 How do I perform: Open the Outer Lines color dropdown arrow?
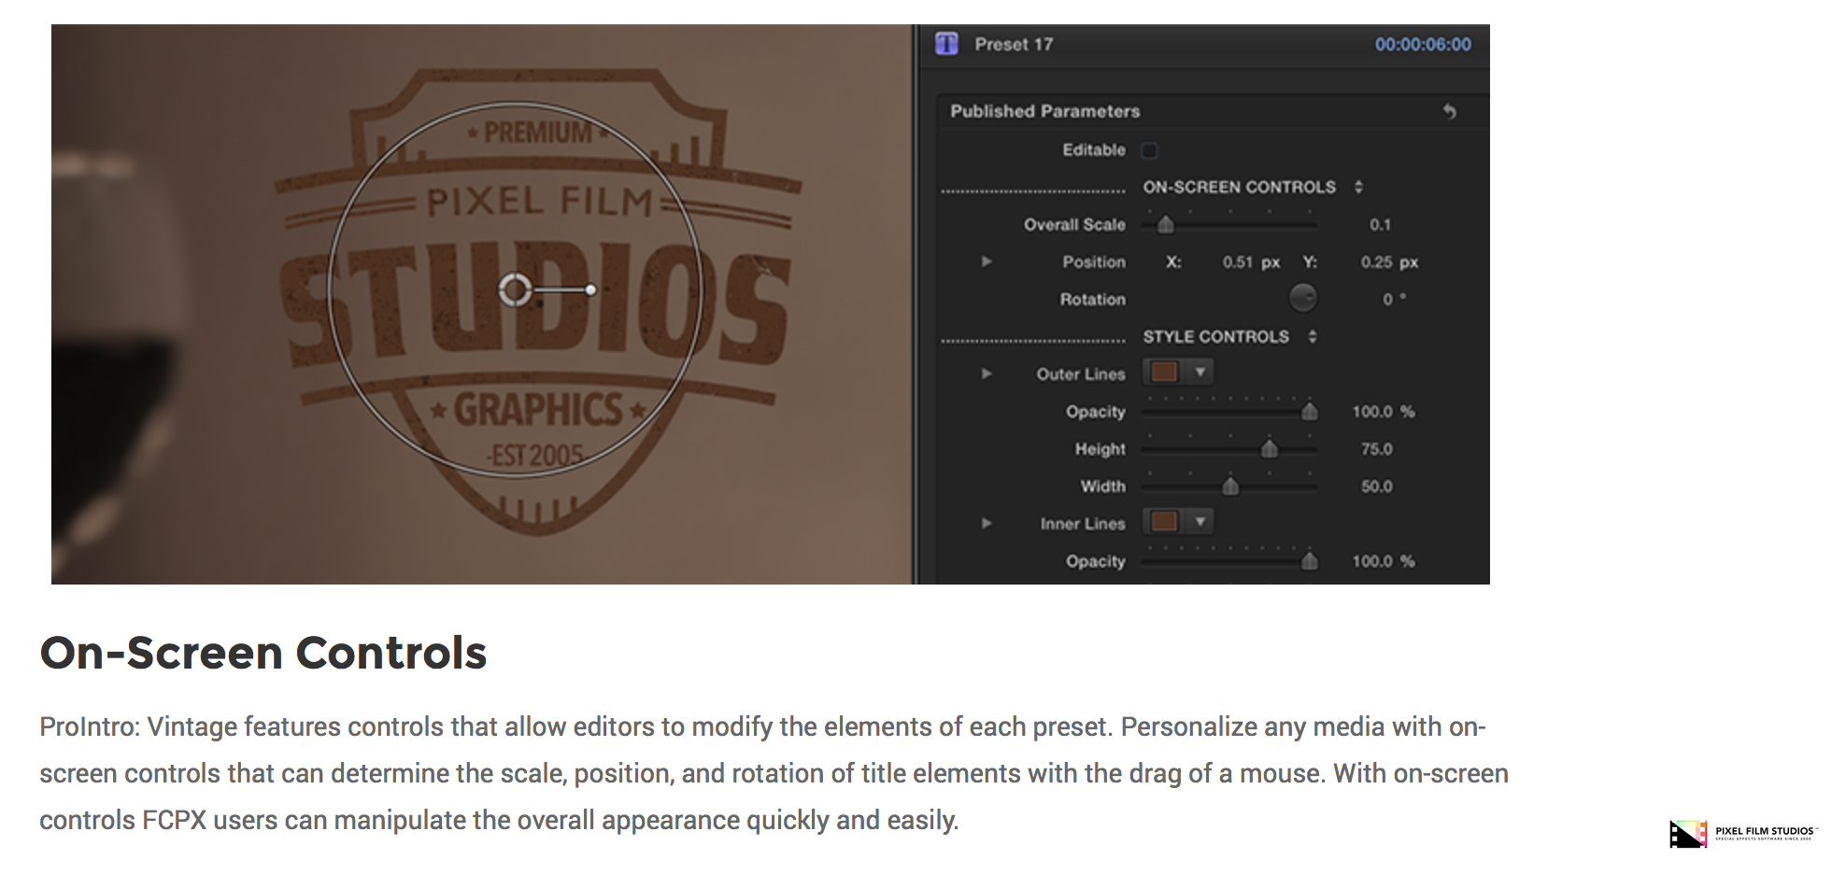coord(1200,373)
